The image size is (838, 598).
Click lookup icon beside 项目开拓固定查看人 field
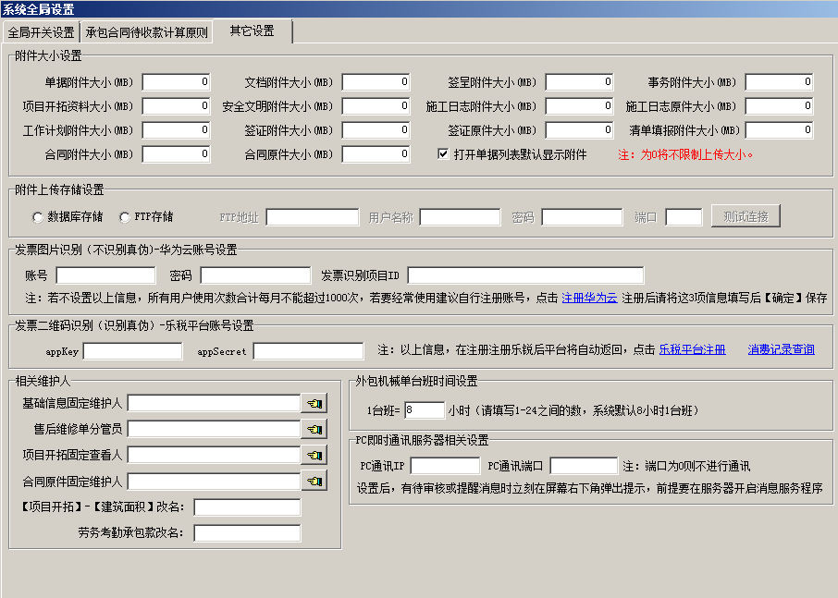314,455
